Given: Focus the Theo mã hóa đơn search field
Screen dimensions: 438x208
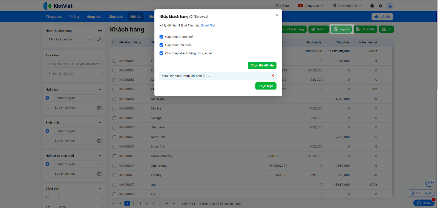Looking at the screenshot, I should (74, 74).
